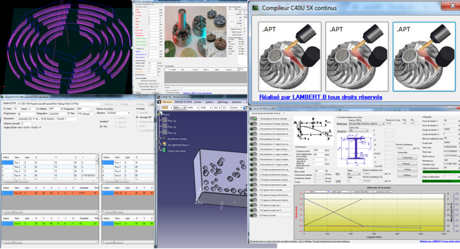
Task: Open the Sections type IPN dropdown
Action: click(358, 130)
